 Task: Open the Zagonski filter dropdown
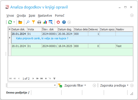(75, 85)
